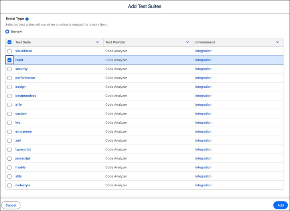Open the security test suite link
The height and width of the screenshot is (211, 290).
coord(22,69)
